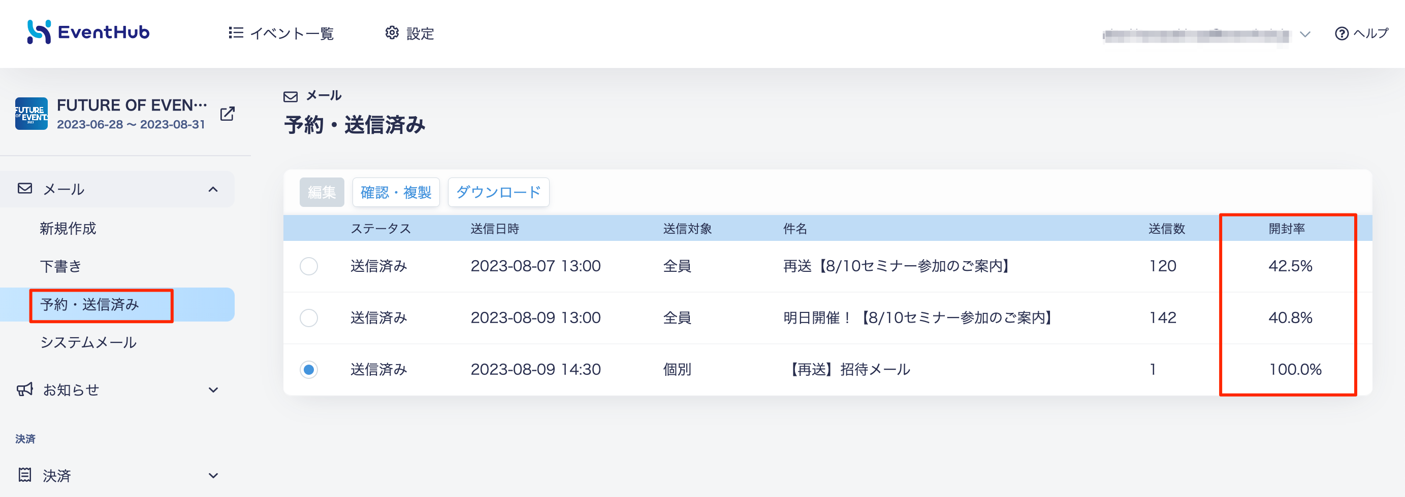
Task: Click the megaphone お知らせ icon in sidebar
Action: 24,390
